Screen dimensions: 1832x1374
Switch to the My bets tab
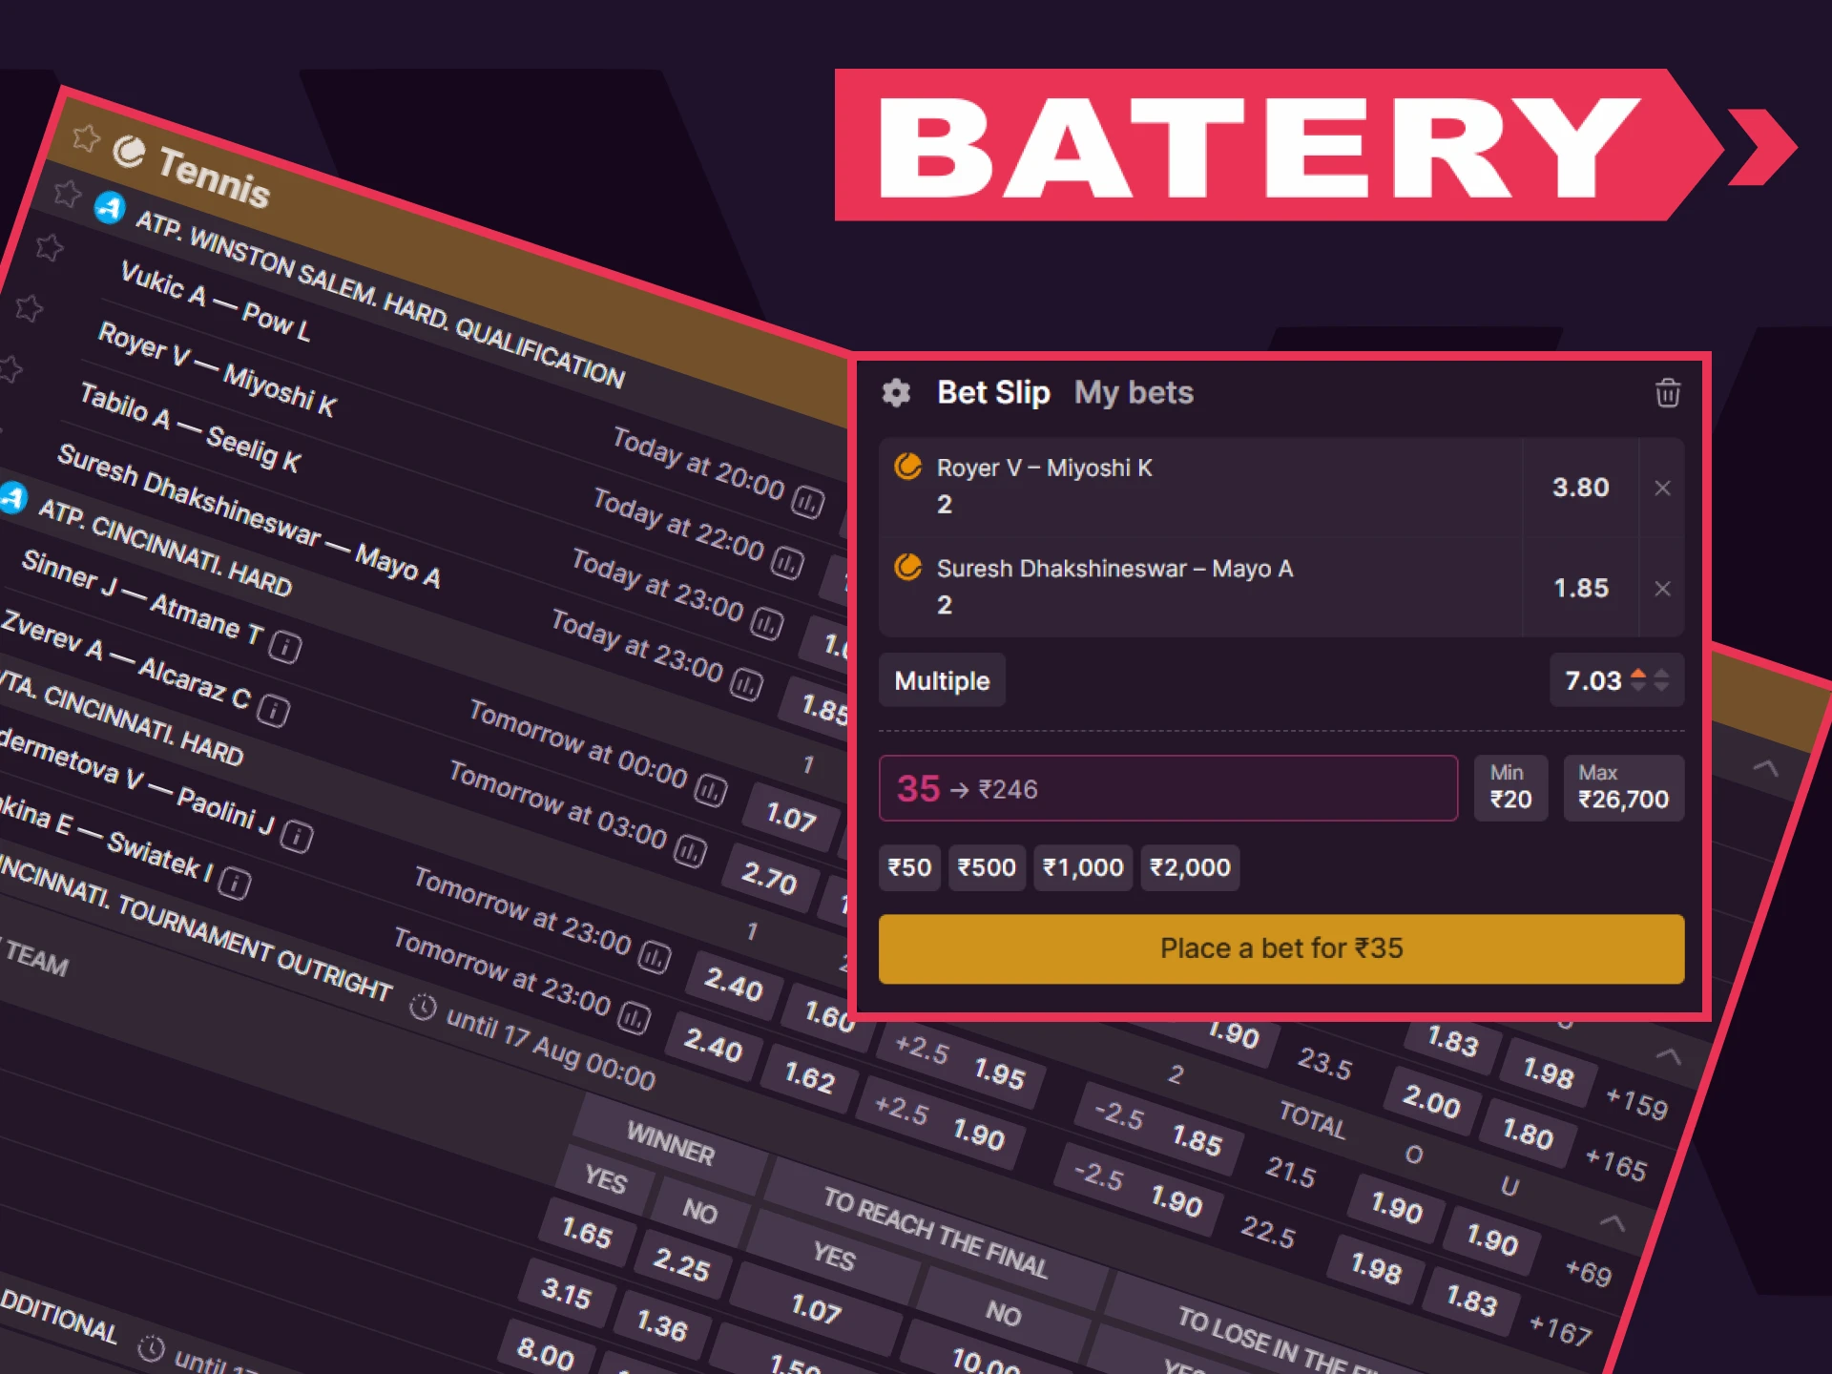coord(1134,392)
